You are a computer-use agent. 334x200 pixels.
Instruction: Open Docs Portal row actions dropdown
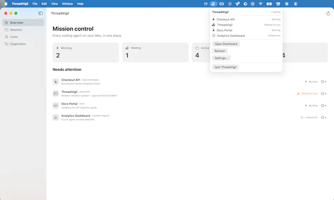[x=324, y=105]
